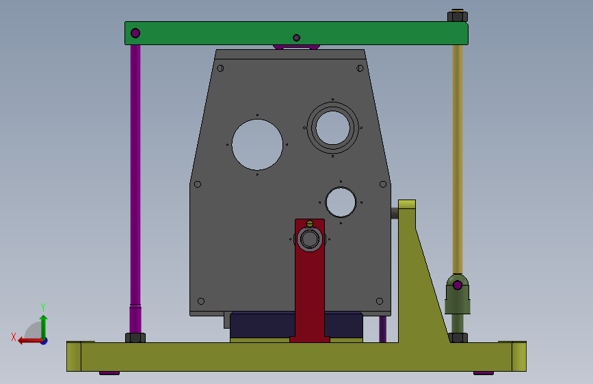Viewport: 593px width, 384px height.
Task: Select the gearbox top cover strip
Action: (290, 54)
